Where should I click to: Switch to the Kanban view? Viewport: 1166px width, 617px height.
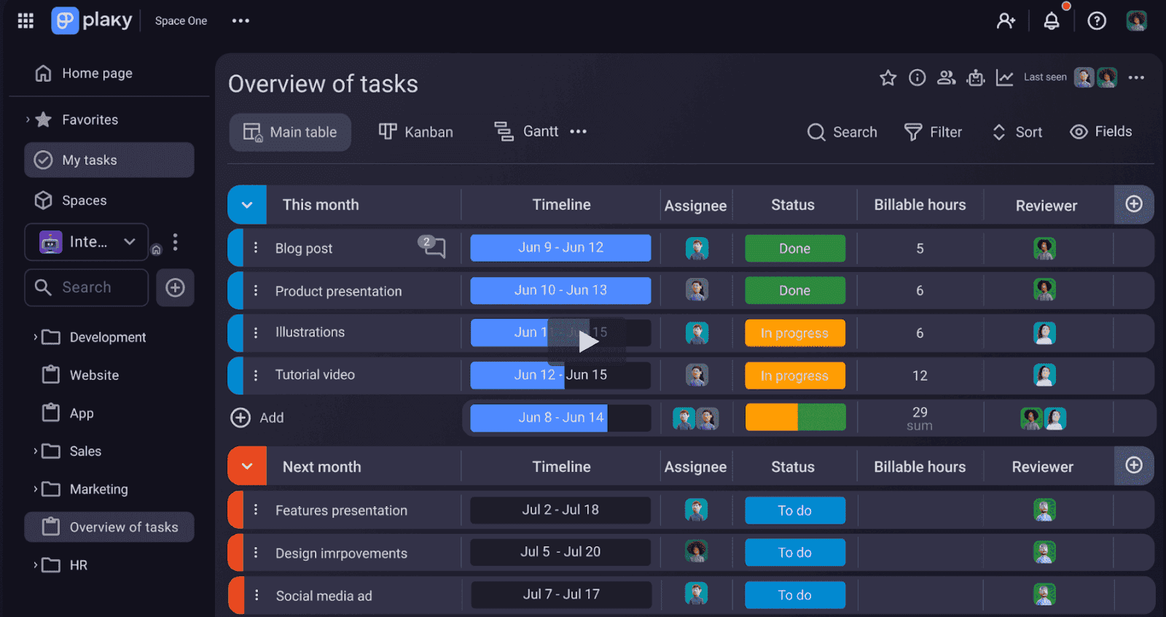(x=415, y=132)
